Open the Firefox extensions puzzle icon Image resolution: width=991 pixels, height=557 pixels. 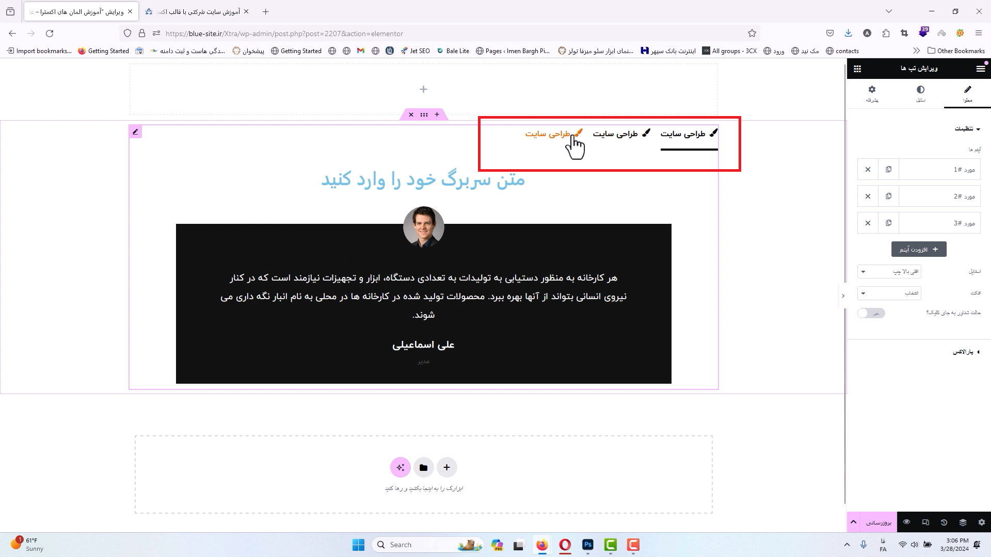[886, 34]
